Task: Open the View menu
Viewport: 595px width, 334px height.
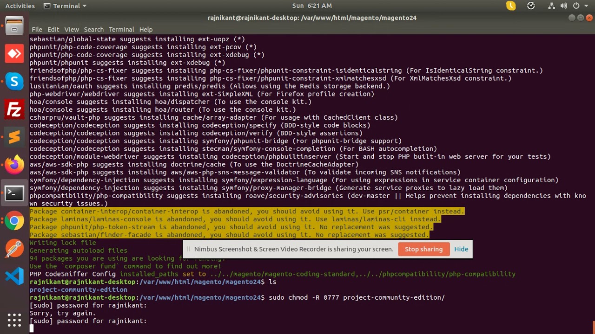Action: [72, 29]
